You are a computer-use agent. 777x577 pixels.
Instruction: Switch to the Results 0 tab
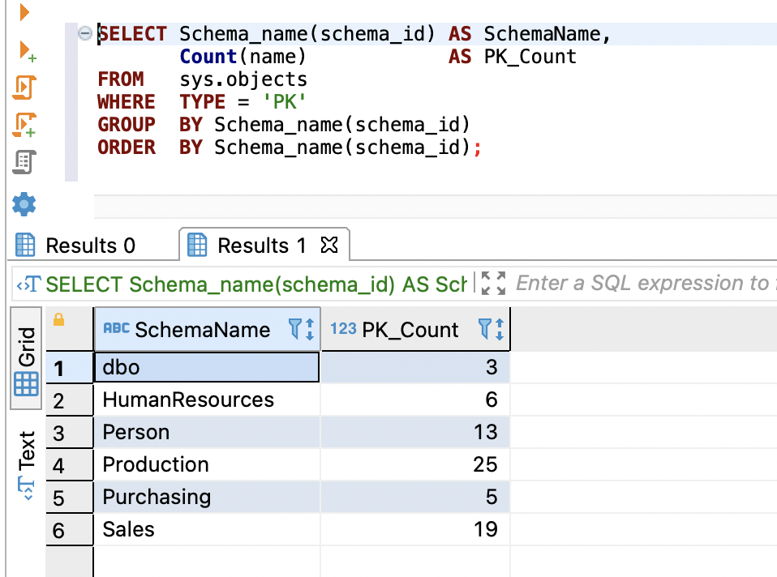coord(77,246)
